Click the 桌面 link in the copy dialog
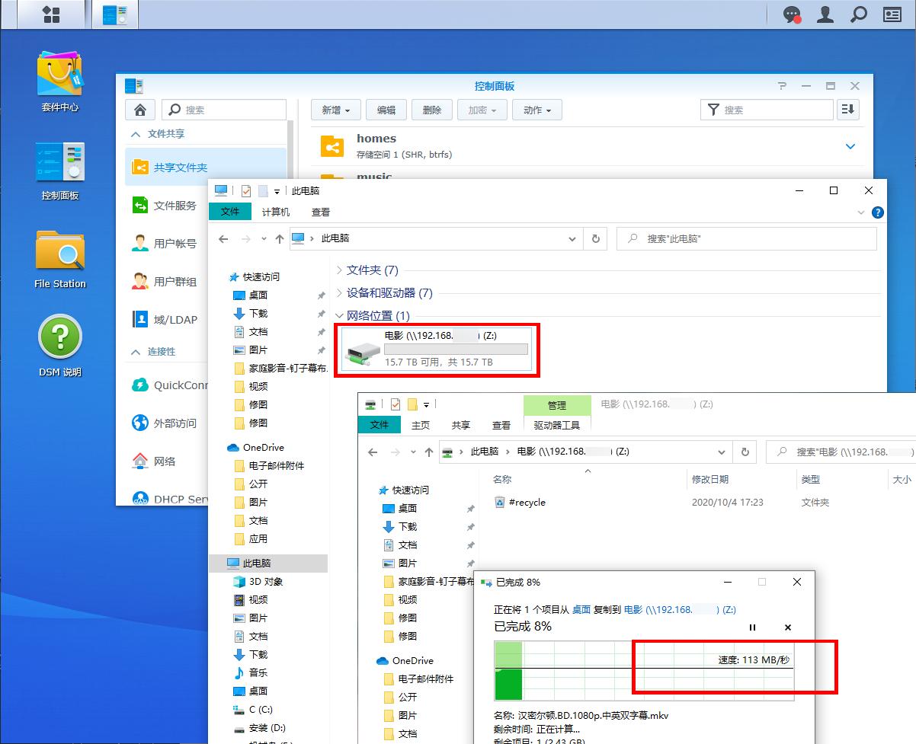Image resolution: width=916 pixels, height=744 pixels. click(581, 609)
